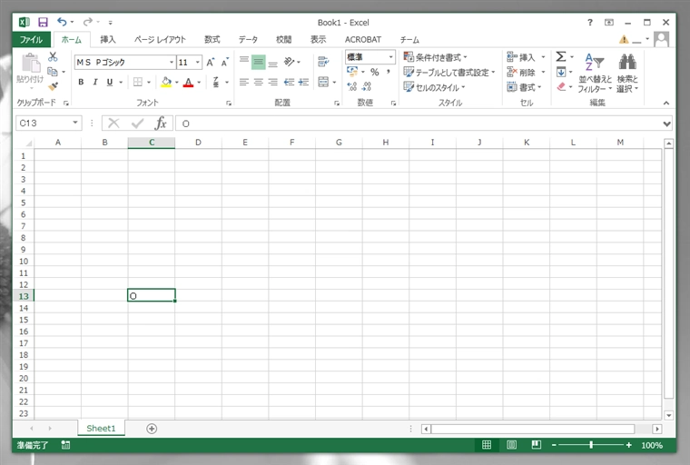Click the zoom slider handle
This screenshot has height=465, width=690.
point(591,445)
